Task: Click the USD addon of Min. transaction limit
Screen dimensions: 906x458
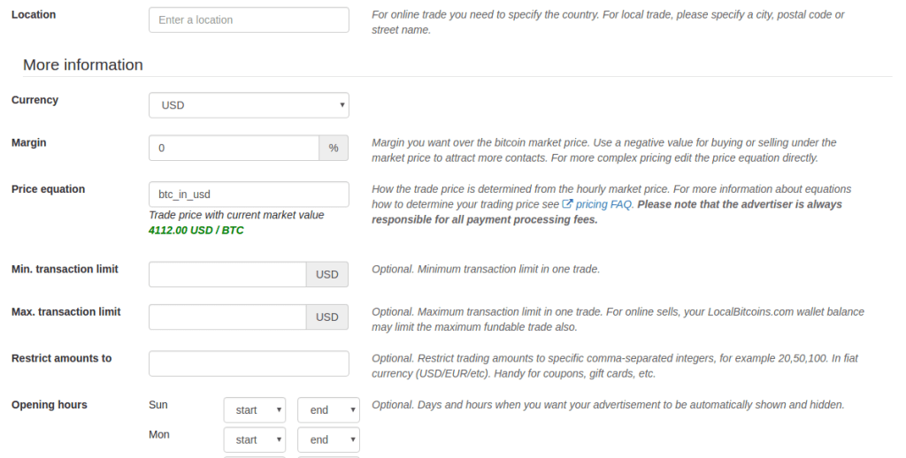Action: coord(327,274)
